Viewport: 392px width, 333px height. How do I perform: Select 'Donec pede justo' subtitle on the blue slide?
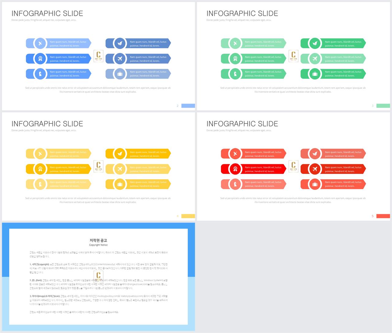coord(44,20)
